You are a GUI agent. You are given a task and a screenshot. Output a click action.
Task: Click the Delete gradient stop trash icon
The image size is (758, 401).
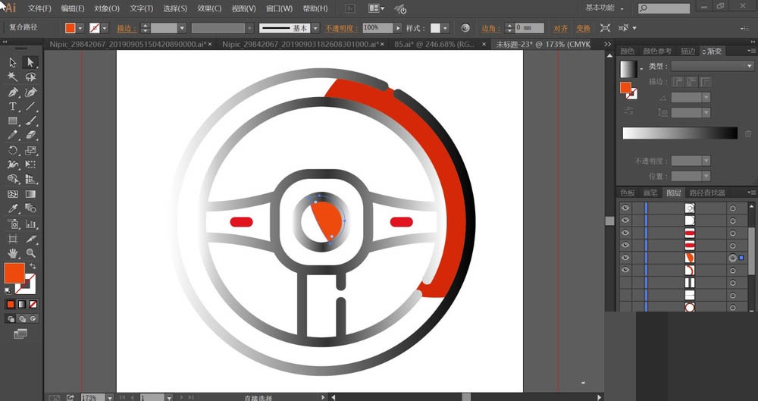coord(748,134)
